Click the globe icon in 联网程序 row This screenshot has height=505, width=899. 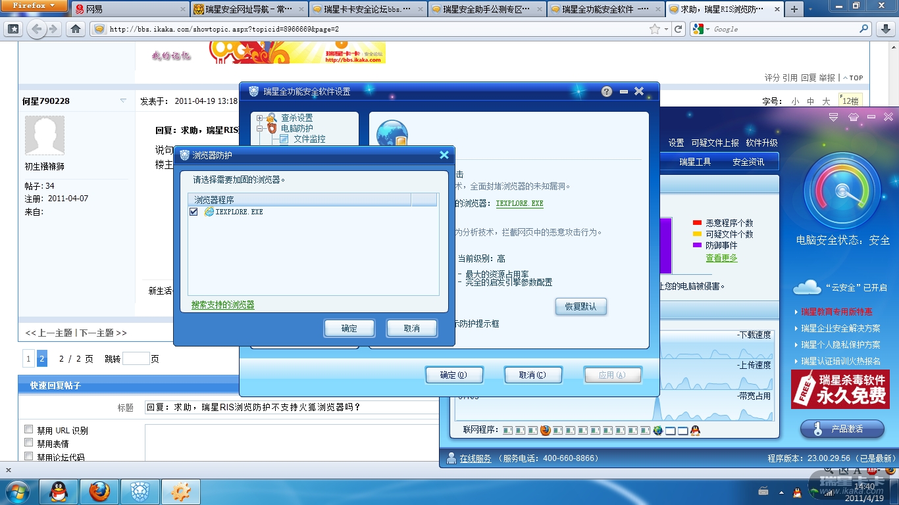click(x=657, y=431)
